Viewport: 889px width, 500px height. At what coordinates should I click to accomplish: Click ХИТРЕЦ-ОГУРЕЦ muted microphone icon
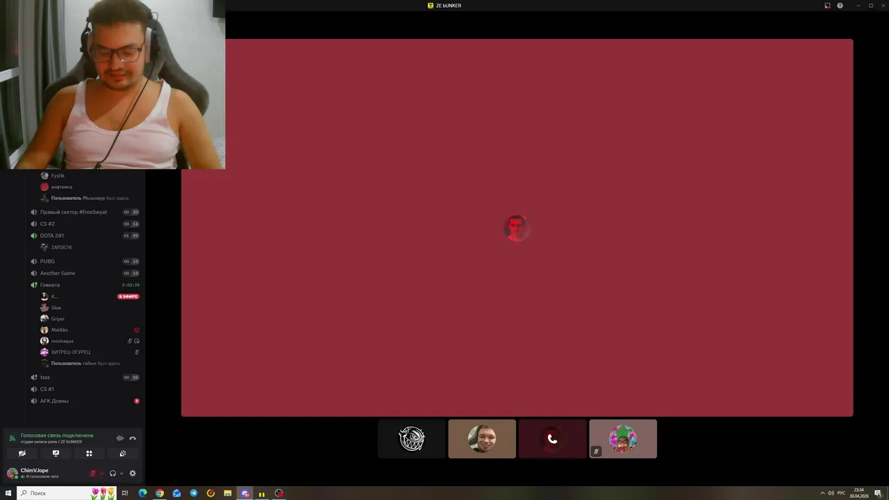137,352
